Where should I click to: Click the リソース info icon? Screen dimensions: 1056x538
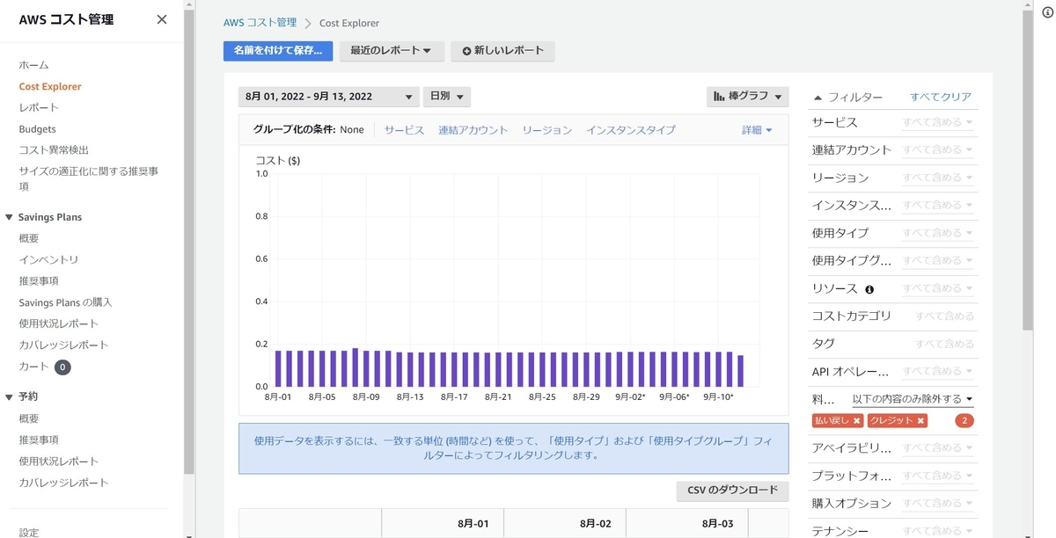tap(869, 289)
